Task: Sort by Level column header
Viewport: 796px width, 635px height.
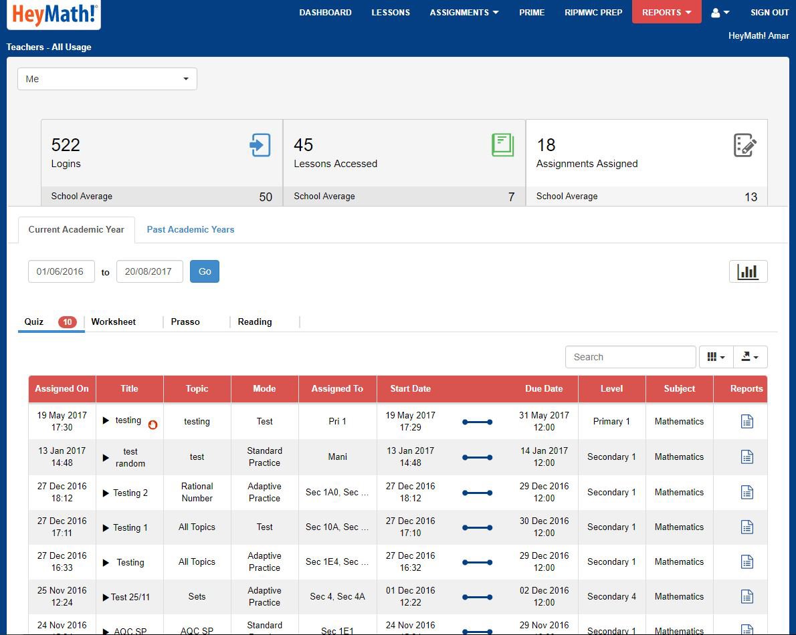Action: [612, 389]
